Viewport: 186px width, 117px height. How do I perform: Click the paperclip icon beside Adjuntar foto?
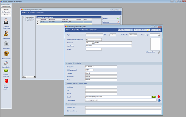(159, 52)
